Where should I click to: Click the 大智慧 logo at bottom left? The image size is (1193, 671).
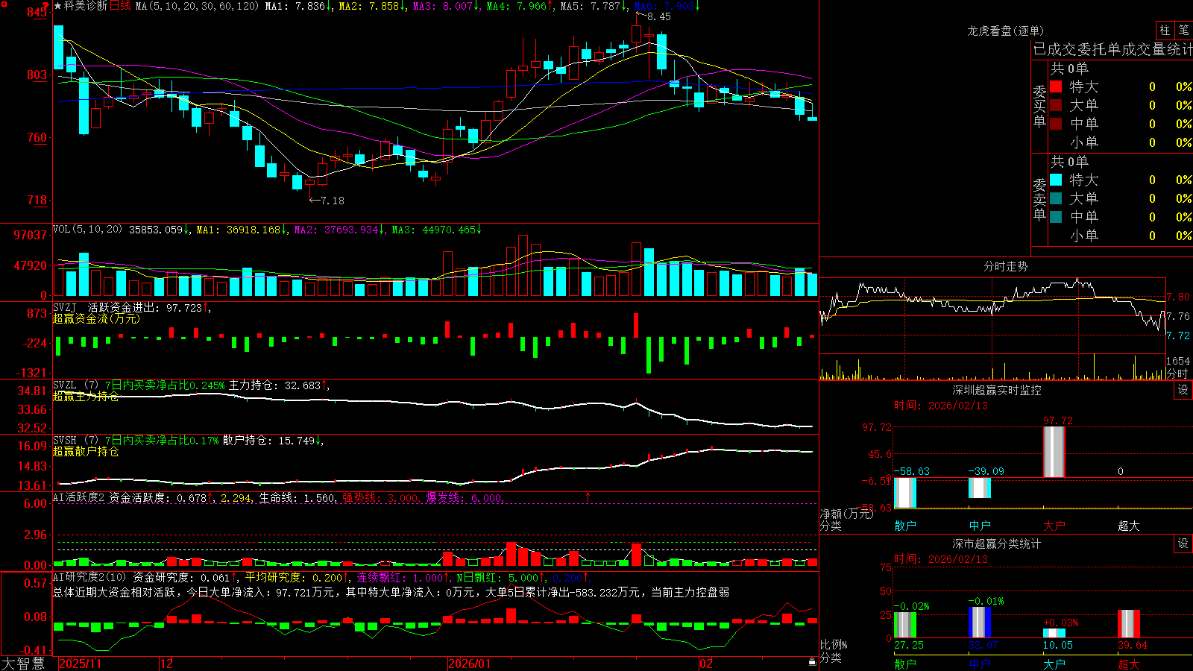tap(23, 663)
